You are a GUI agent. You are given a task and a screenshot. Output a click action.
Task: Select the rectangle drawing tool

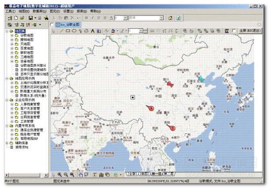68,31
